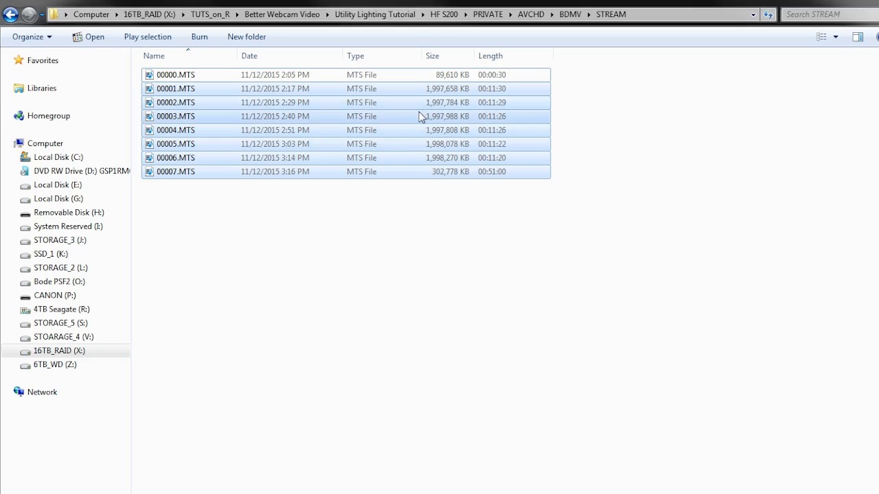Open 16TB_RAID (X:) in sidebar
This screenshot has width=879, height=494.
tap(59, 351)
